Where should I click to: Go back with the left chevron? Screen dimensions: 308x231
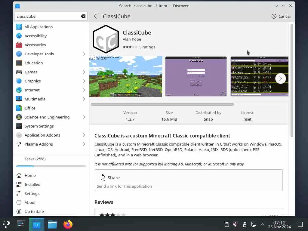95,16
